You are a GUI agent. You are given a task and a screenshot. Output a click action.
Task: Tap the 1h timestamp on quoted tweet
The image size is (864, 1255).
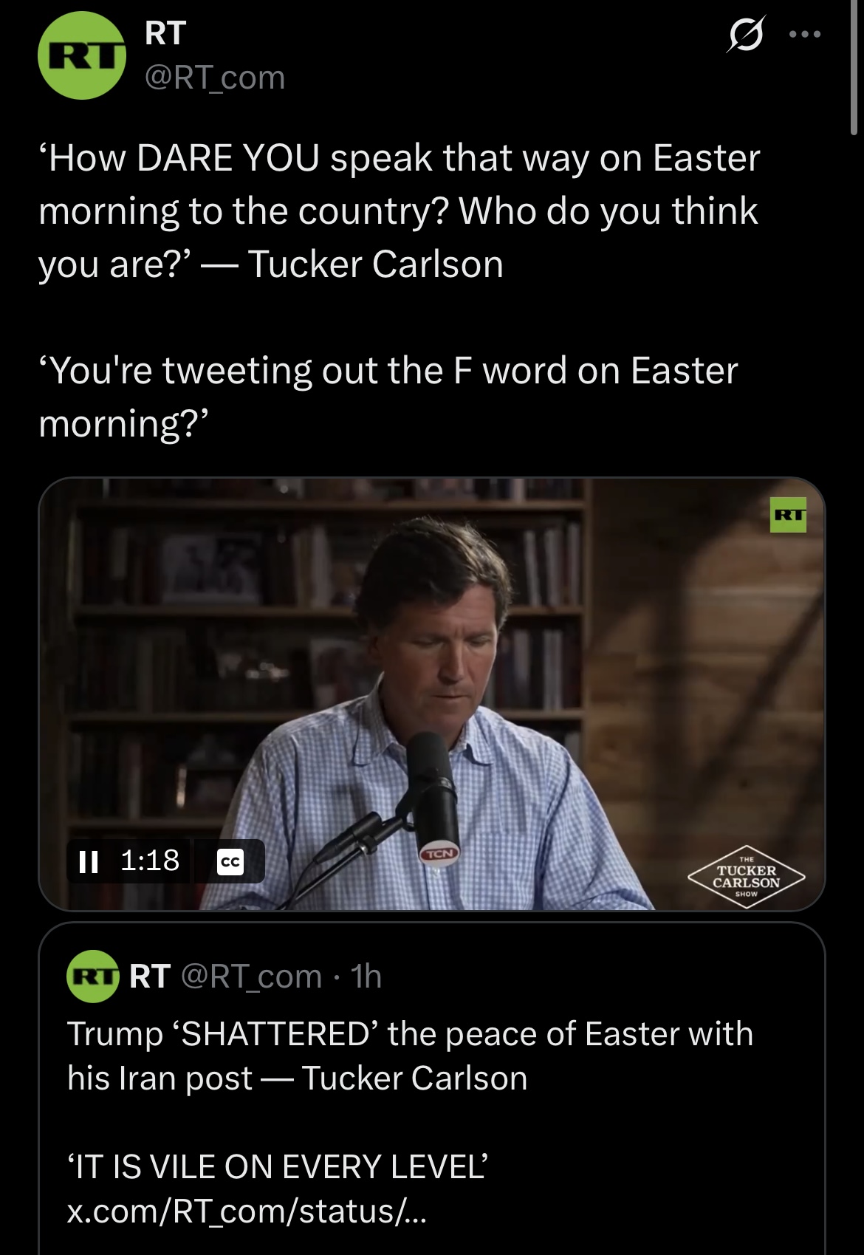[366, 977]
